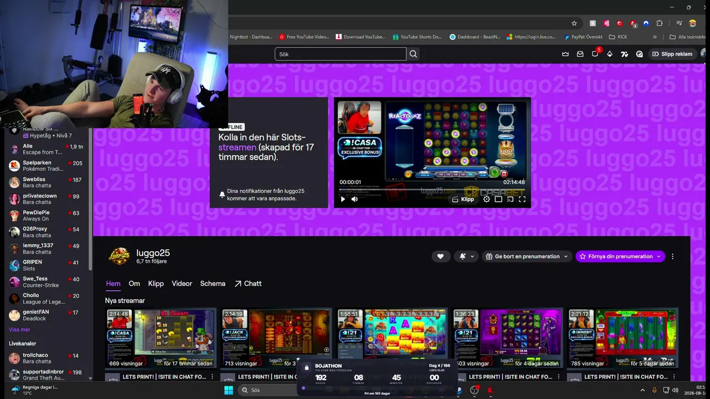Switch to the Hem tab
Image resolution: width=710 pixels, height=399 pixels.
tap(113, 284)
